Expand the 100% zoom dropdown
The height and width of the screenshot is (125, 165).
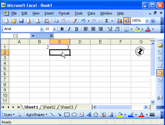pyautogui.click(x=147, y=21)
